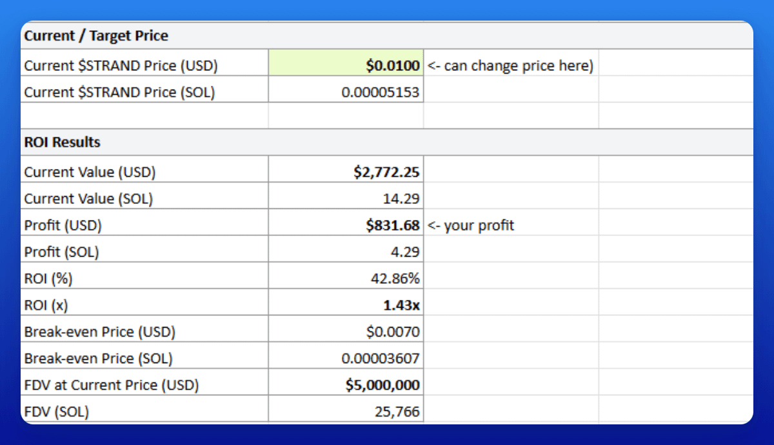Select the 'FDV (SOL)' label cell
The image size is (774, 445).
144,410
